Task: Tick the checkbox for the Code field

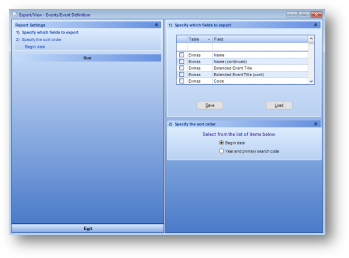Action: [182, 81]
